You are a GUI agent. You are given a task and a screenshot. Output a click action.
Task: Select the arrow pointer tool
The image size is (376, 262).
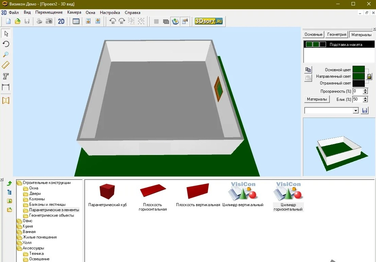[x=6, y=33]
